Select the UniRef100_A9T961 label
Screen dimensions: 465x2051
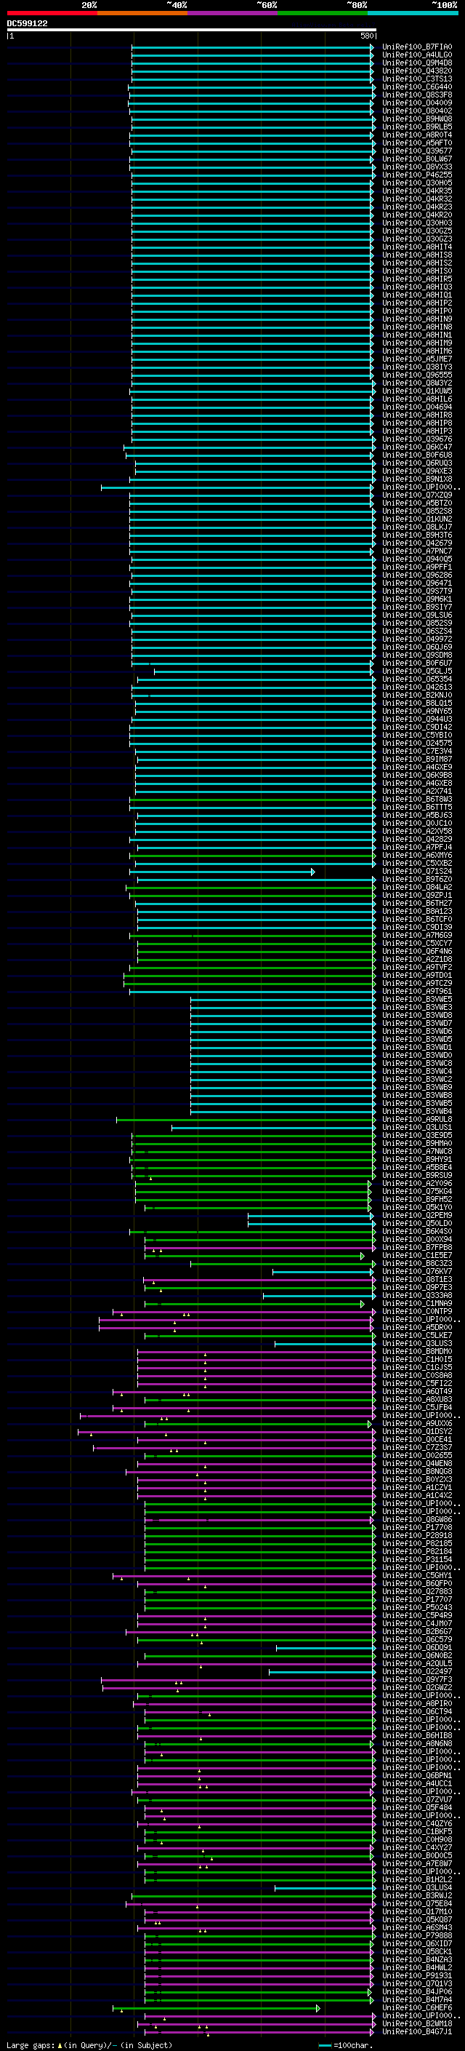tap(416, 991)
